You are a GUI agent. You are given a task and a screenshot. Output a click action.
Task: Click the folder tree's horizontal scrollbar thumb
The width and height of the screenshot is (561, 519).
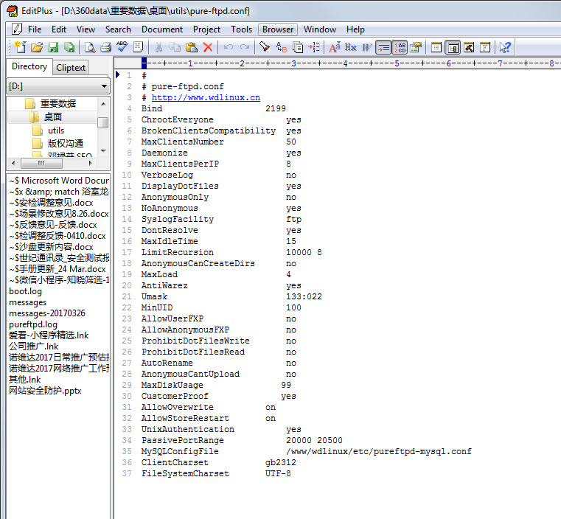pos(41,163)
